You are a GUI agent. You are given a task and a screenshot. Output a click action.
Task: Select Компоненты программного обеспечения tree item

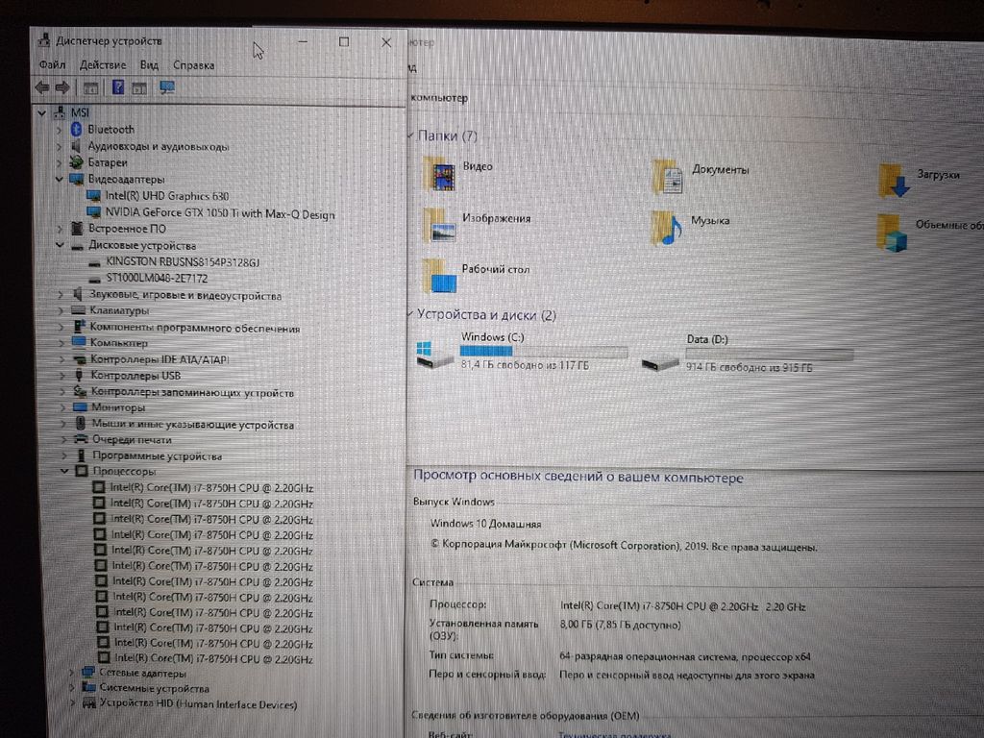pyautogui.click(x=194, y=328)
